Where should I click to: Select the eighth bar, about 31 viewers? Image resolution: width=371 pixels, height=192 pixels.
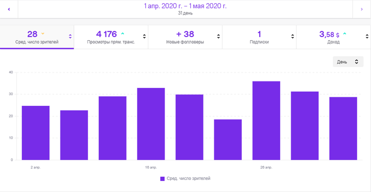point(305,126)
